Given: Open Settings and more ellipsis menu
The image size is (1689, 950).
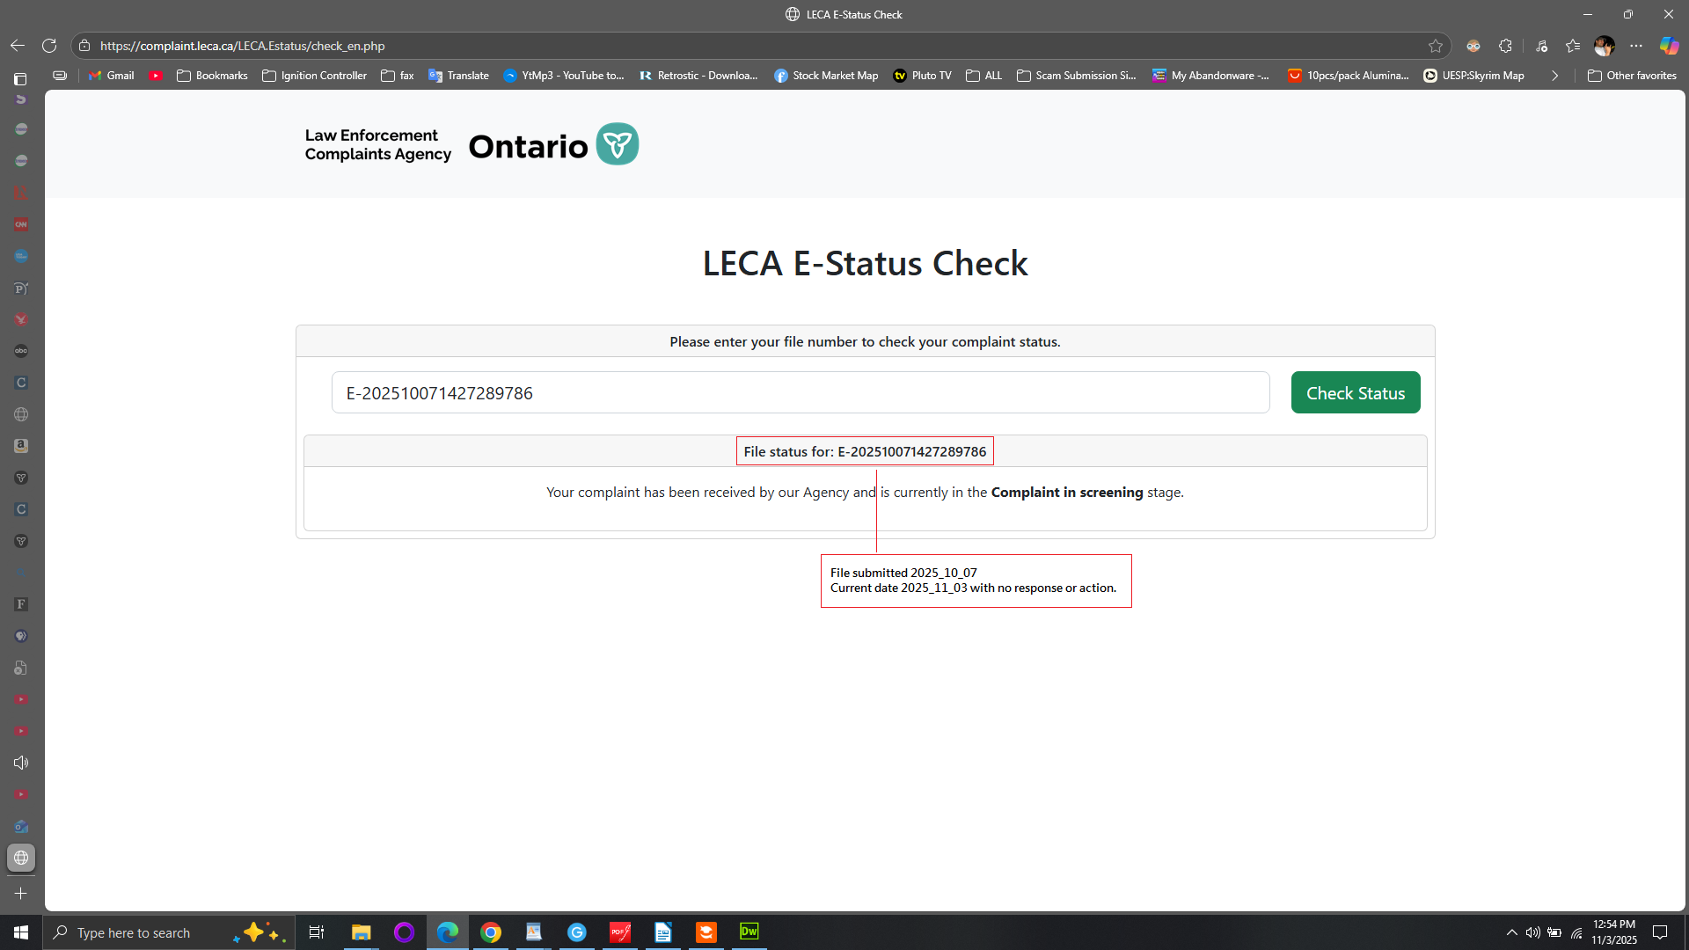Looking at the screenshot, I should click(x=1636, y=46).
